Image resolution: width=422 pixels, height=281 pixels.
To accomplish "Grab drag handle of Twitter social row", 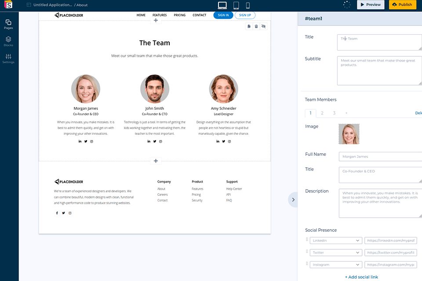I will coord(307,252).
